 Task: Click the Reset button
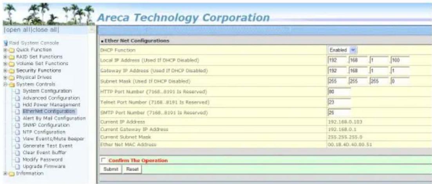click(132, 169)
